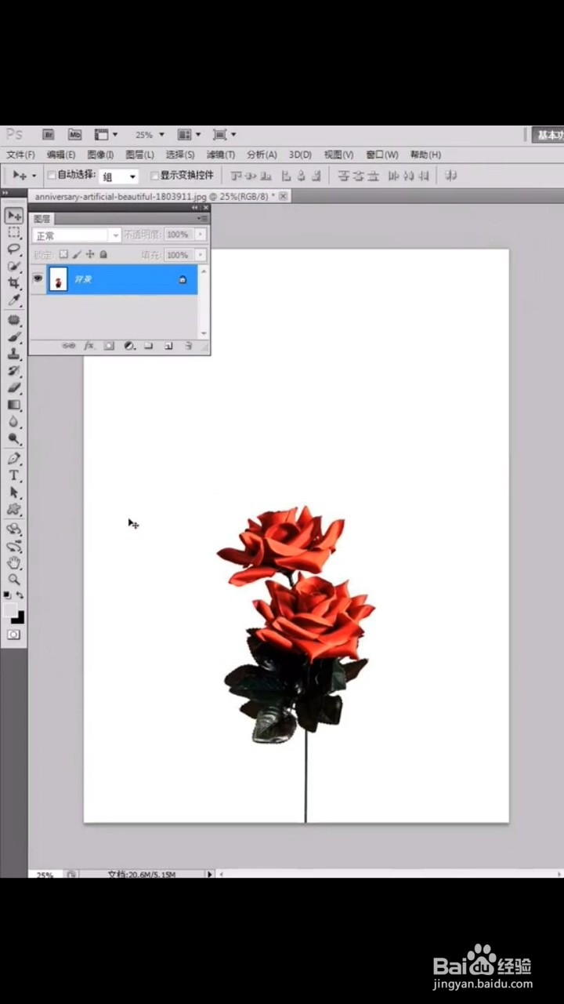Select the Eraser tool
This screenshot has width=564, height=1004.
pos(14,388)
